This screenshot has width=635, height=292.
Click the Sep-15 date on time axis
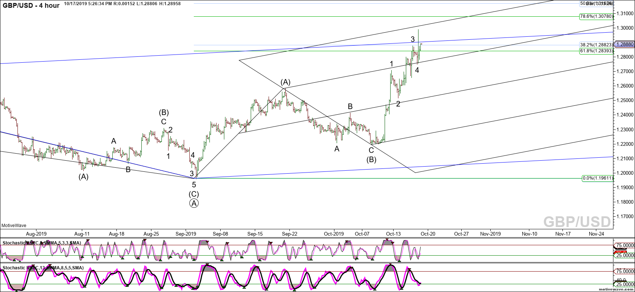(x=255, y=234)
